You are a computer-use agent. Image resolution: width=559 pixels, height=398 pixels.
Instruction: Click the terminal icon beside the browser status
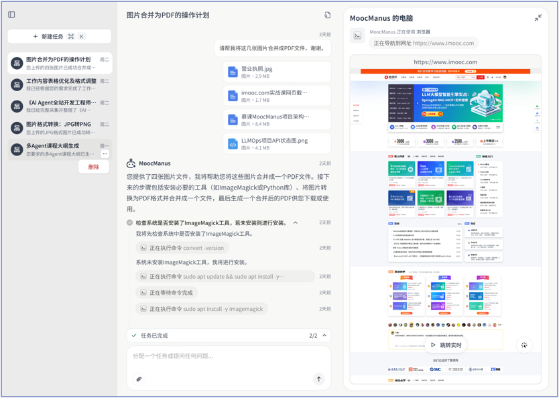(357, 36)
